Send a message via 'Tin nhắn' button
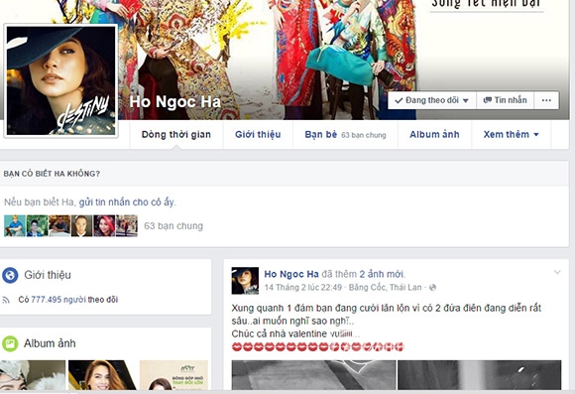This screenshot has height=394, width=575. 505,100
